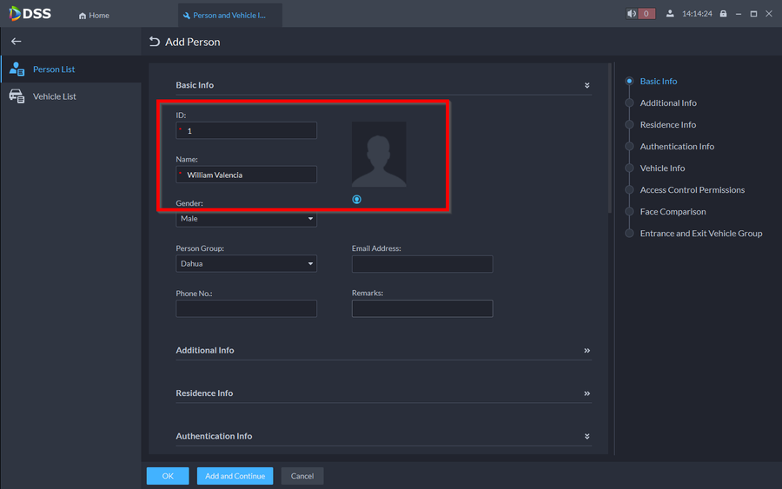Maximize the DSS window
Viewport: 782px width, 489px height.
click(x=753, y=14)
